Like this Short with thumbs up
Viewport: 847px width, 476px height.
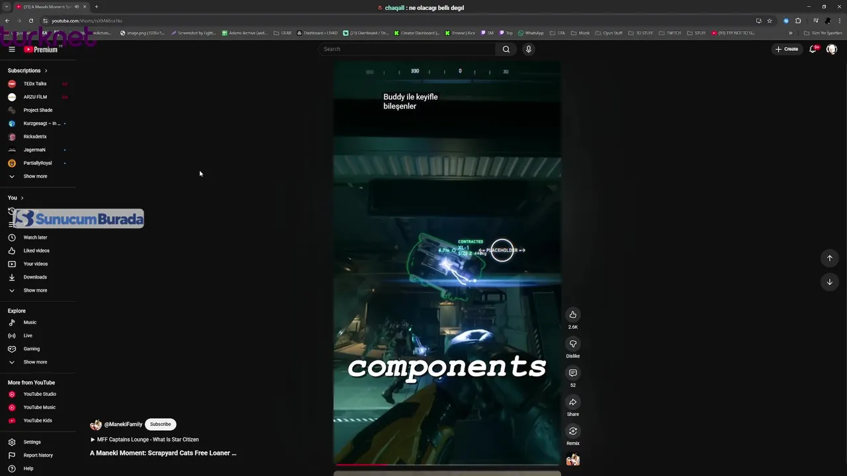pyautogui.click(x=573, y=315)
